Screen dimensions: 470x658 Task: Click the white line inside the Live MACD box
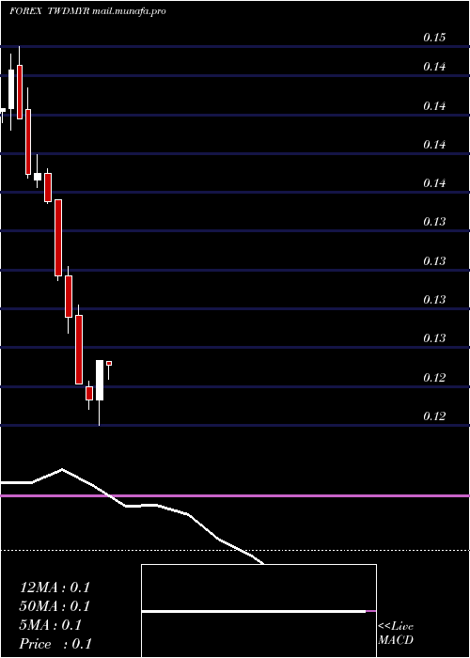point(254,611)
